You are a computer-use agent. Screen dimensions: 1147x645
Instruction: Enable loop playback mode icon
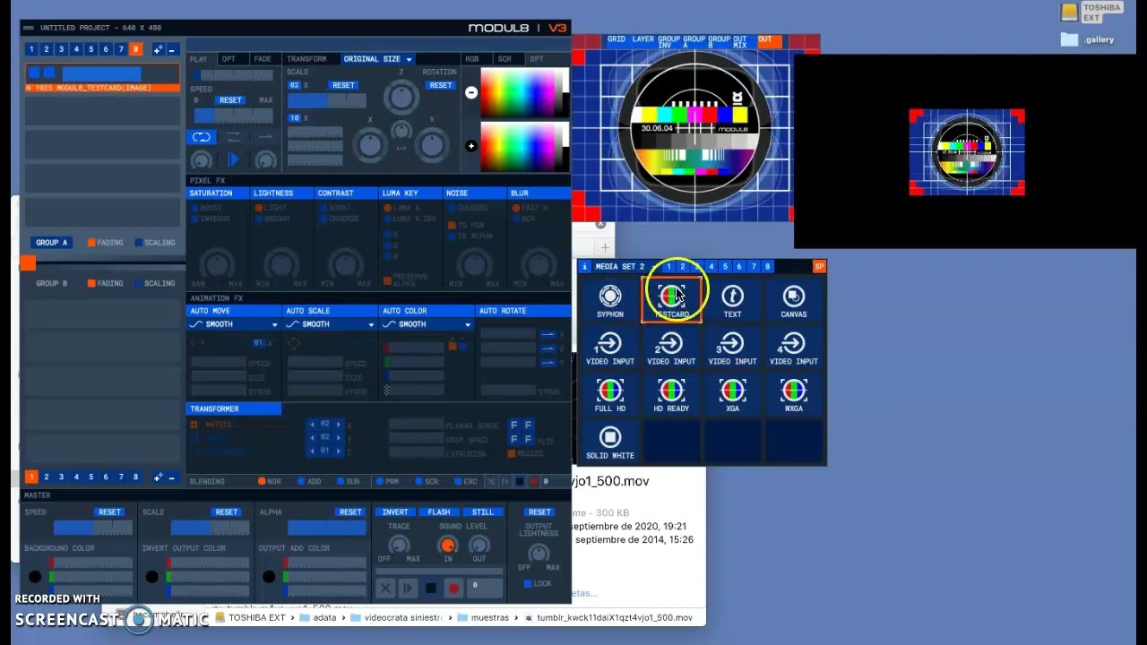202,137
